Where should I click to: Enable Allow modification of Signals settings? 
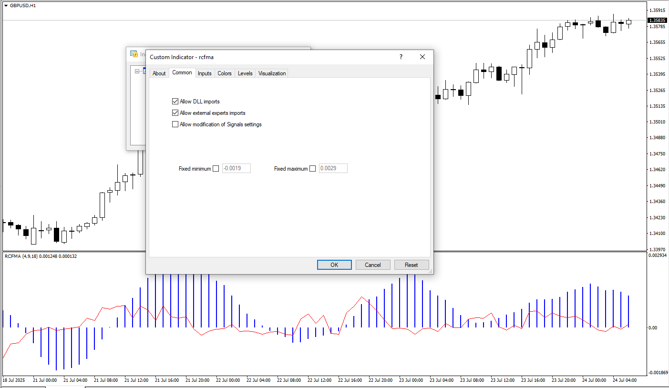coord(175,124)
